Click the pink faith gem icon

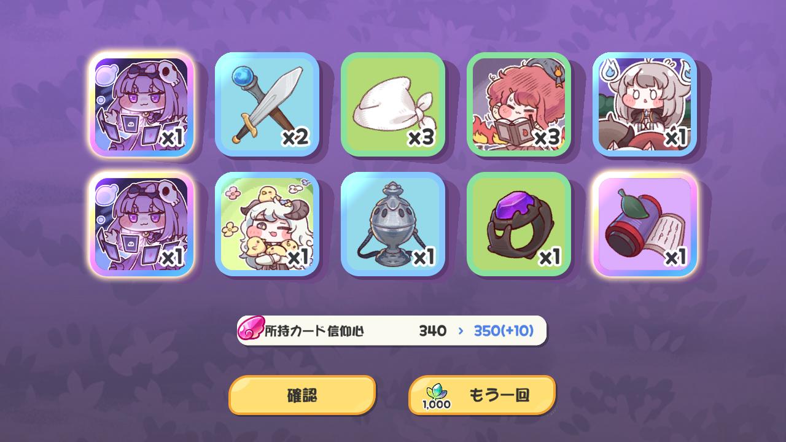click(x=250, y=330)
